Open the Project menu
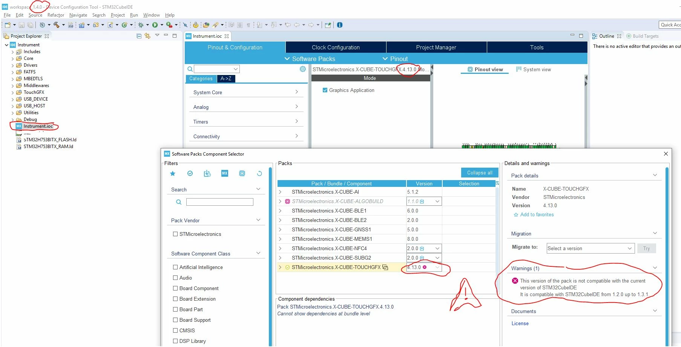Screen dimensions: 681x347 [118, 15]
